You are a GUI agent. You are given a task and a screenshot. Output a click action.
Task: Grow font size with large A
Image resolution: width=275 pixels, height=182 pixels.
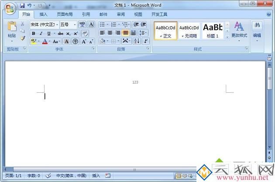coord(84,42)
